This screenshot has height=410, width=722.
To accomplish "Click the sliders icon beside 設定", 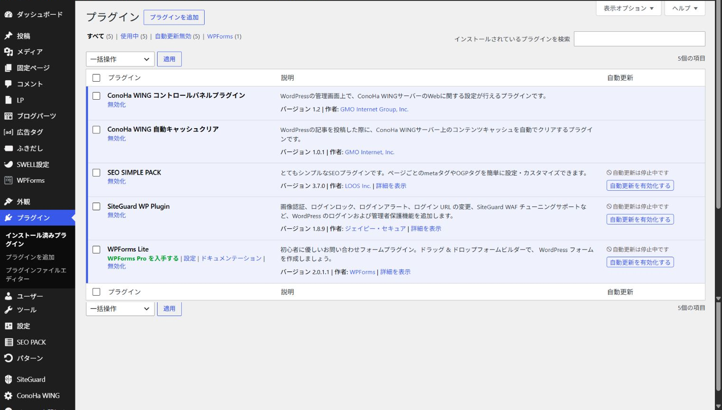I will pos(8,326).
